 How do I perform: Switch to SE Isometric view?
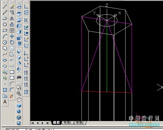[x=19, y=57]
